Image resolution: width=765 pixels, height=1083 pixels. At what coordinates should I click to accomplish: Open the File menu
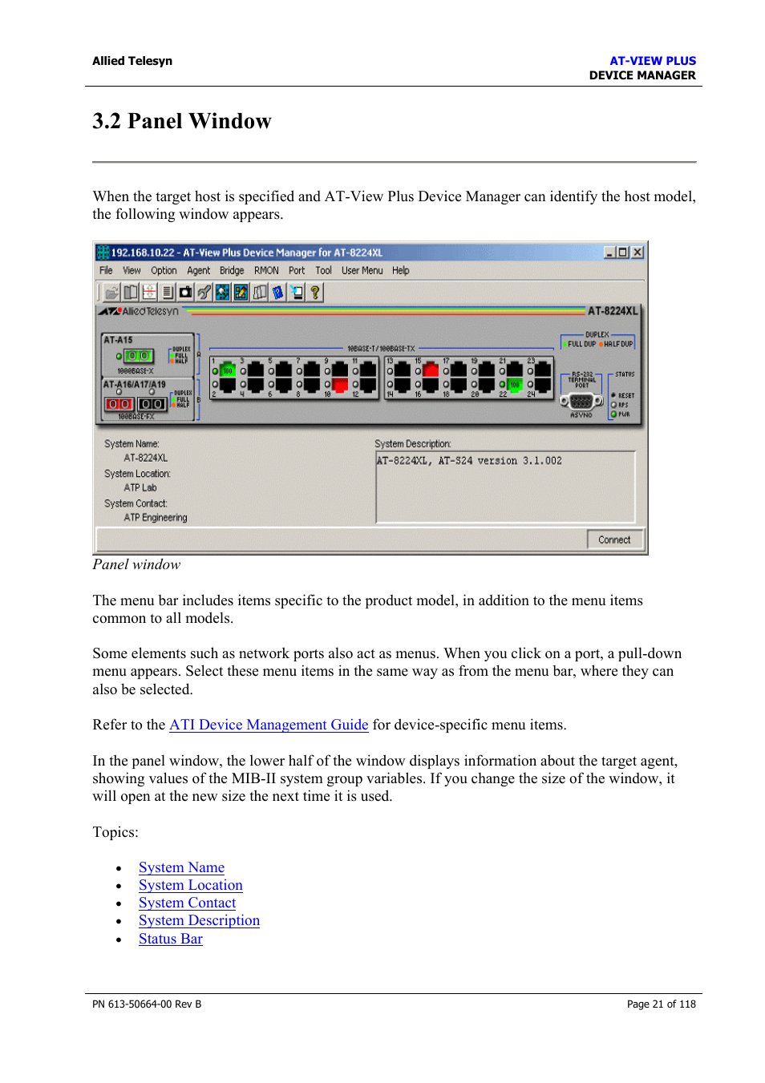pyautogui.click(x=106, y=271)
